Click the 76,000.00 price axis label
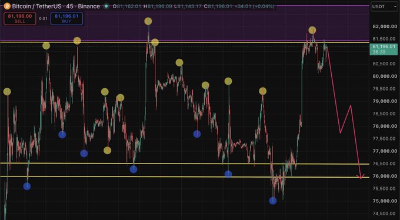Screen dimensions: 400x220 click(385, 176)
